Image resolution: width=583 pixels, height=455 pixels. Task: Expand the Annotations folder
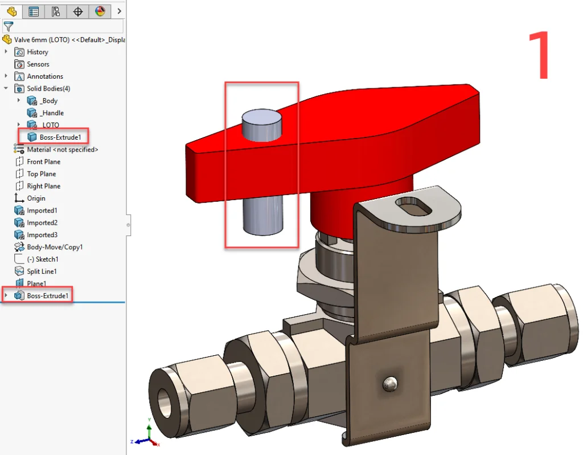pos(6,76)
